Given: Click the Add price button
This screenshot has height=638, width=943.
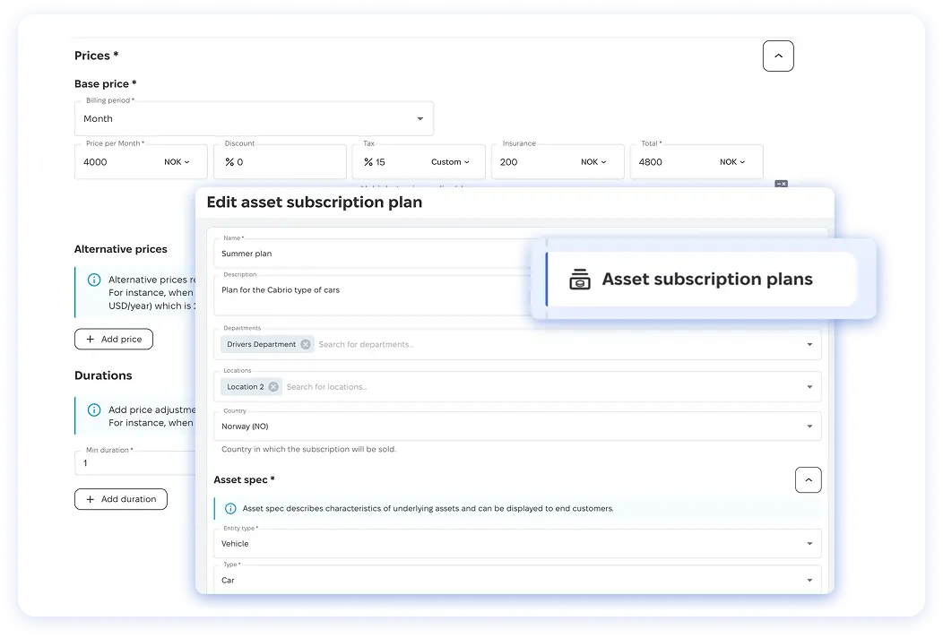Looking at the screenshot, I should (x=114, y=340).
